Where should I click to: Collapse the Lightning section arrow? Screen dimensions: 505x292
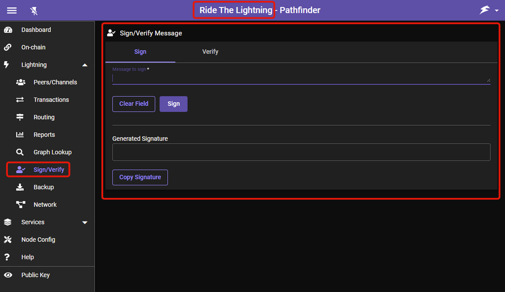click(85, 65)
